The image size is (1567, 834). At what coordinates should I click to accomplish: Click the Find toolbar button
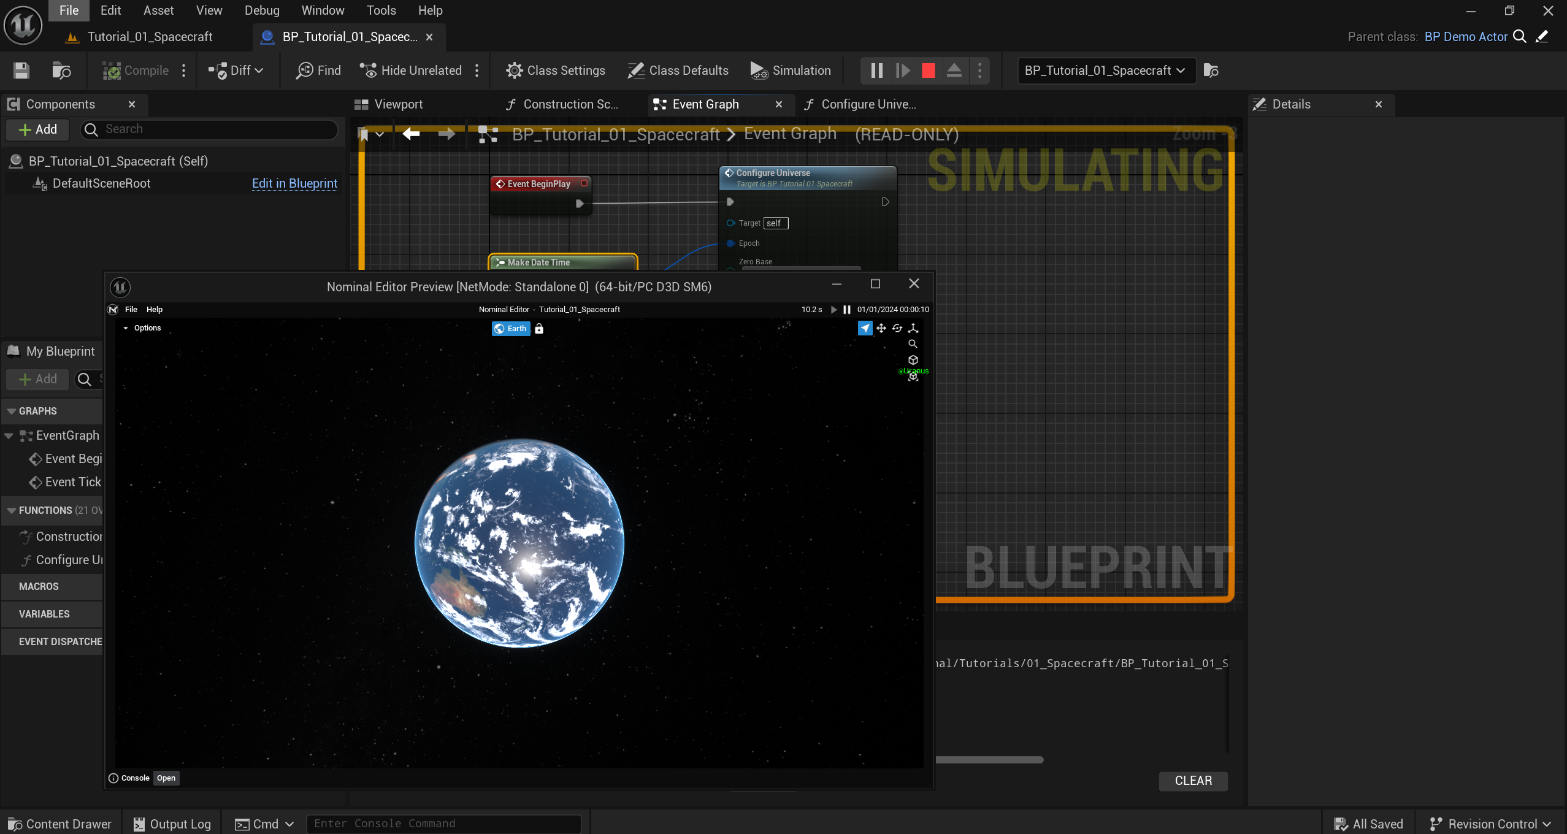pyautogui.click(x=318, y=71)
